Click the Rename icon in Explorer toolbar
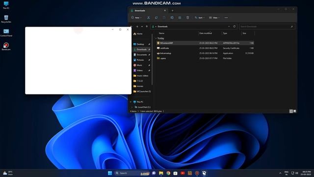This screenshot has height=177, width=314. click(172, 18)
